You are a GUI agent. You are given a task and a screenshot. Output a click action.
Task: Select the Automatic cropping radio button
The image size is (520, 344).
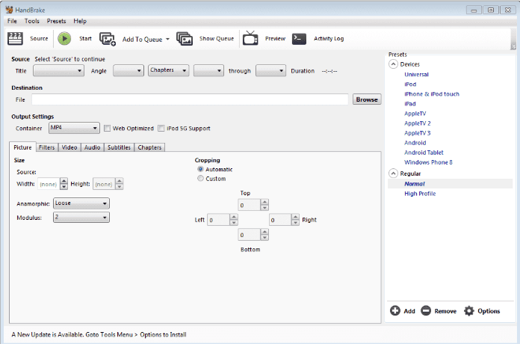[200, 169]
